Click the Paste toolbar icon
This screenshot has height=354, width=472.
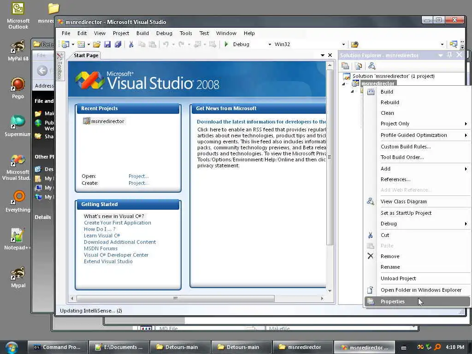pyautogui.click(x=153, y=44)
